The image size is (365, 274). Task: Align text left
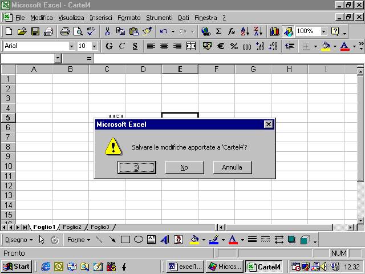tap(151, 46)
